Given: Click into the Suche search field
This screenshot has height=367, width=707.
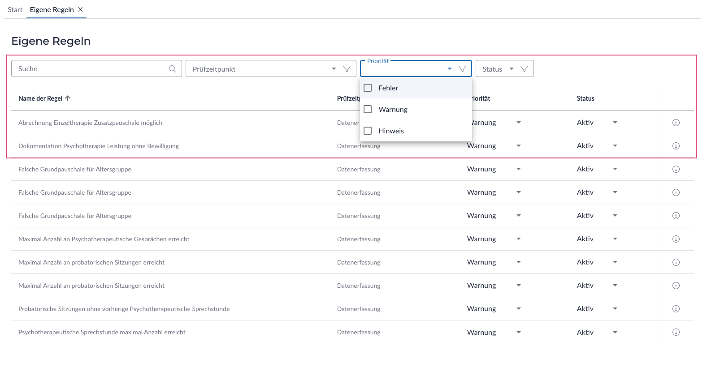Looking at the screenshot, I should [x=90, y=69].
